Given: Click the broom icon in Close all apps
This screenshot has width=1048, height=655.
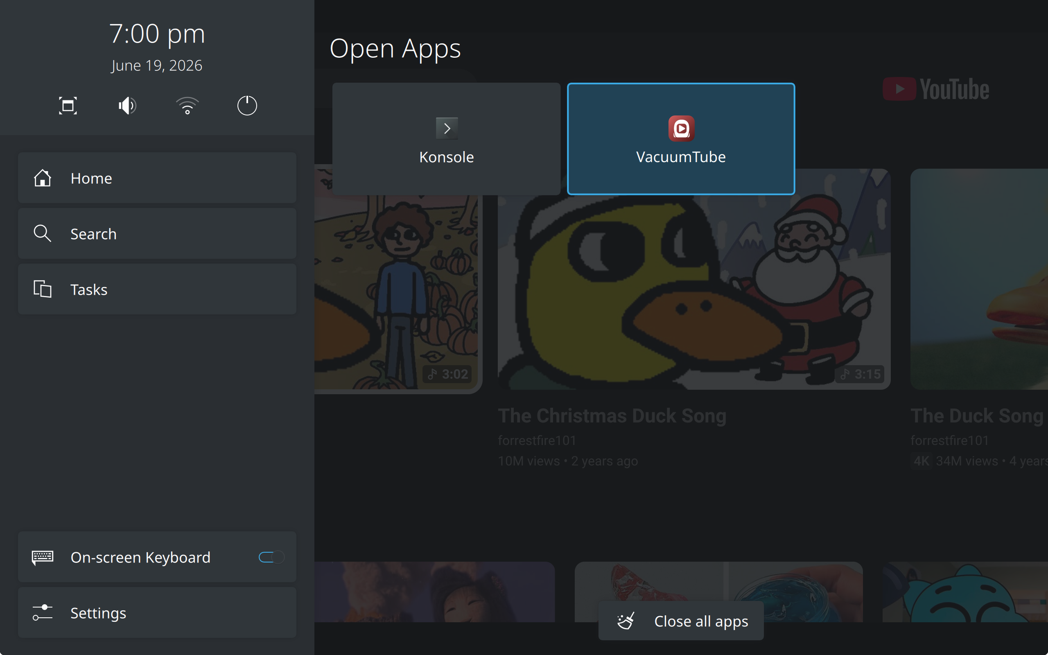Looking at the screenshot, I should (626, 621).
